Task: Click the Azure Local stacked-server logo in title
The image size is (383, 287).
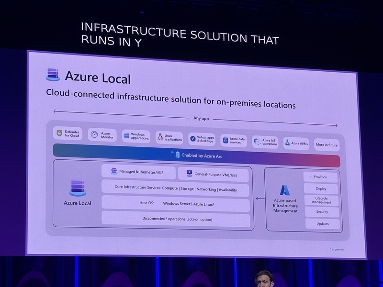Action: coord(53,75)
